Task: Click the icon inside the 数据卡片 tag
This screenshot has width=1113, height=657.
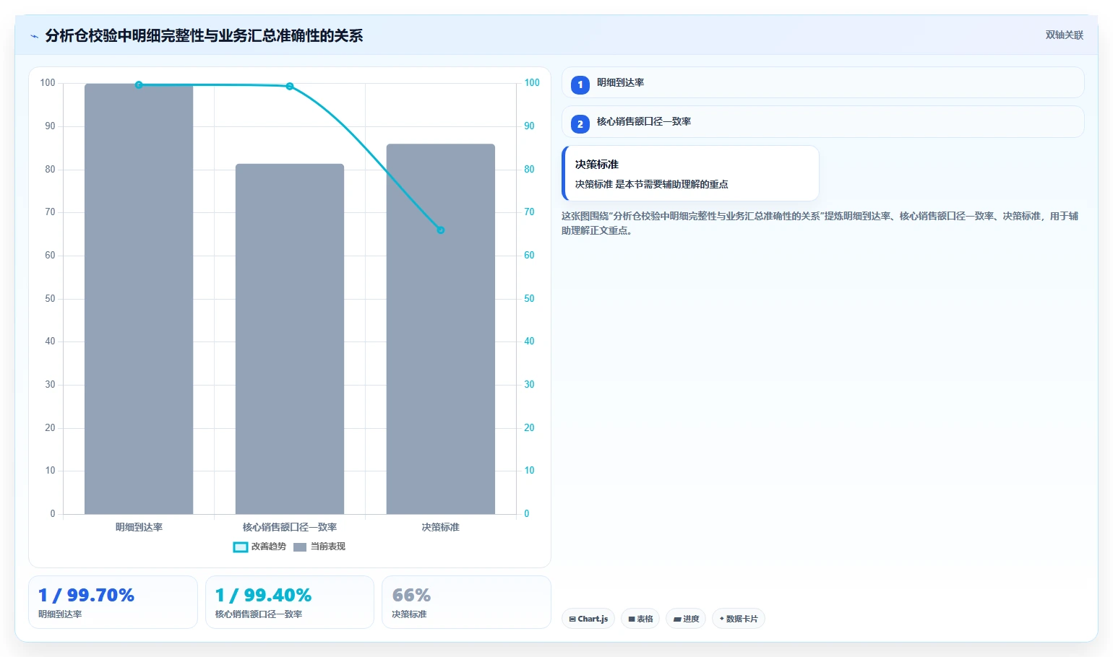Action: (722, 619)
